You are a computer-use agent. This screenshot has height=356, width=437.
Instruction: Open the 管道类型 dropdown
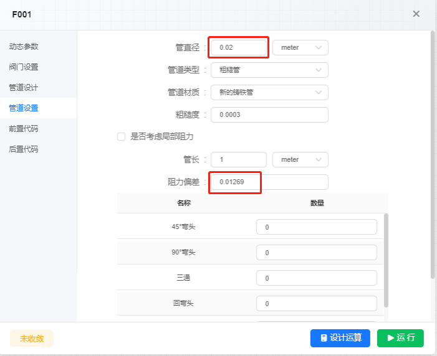tap(269, 70)
